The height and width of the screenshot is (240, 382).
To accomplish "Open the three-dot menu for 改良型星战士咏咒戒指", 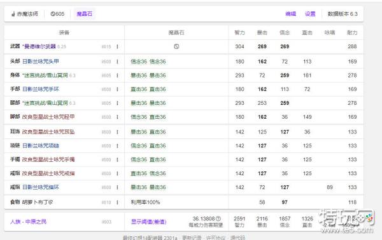I will click(117, 174).
